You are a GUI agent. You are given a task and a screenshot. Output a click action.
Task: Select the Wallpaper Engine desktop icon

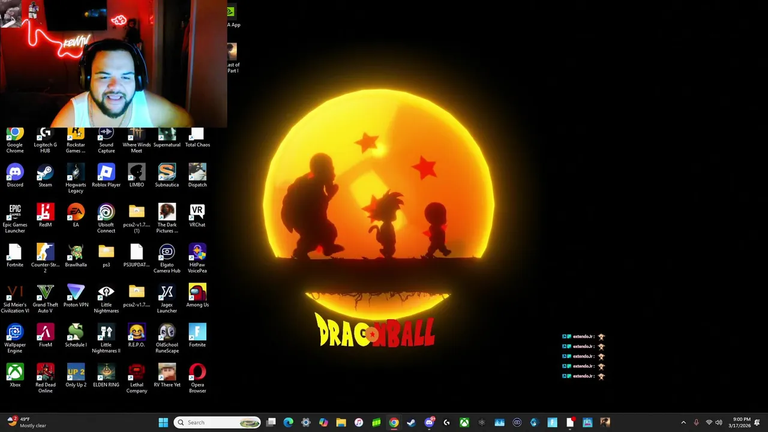pyautogui.click(x=15, y=338)
